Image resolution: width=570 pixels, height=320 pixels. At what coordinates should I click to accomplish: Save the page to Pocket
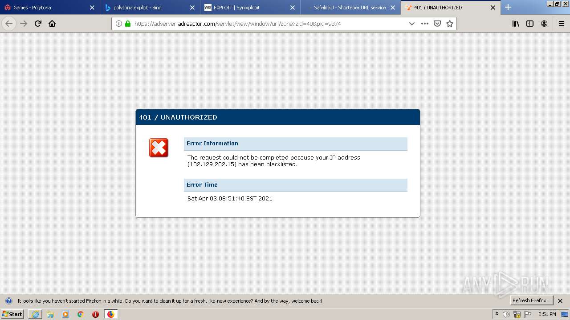437,24
